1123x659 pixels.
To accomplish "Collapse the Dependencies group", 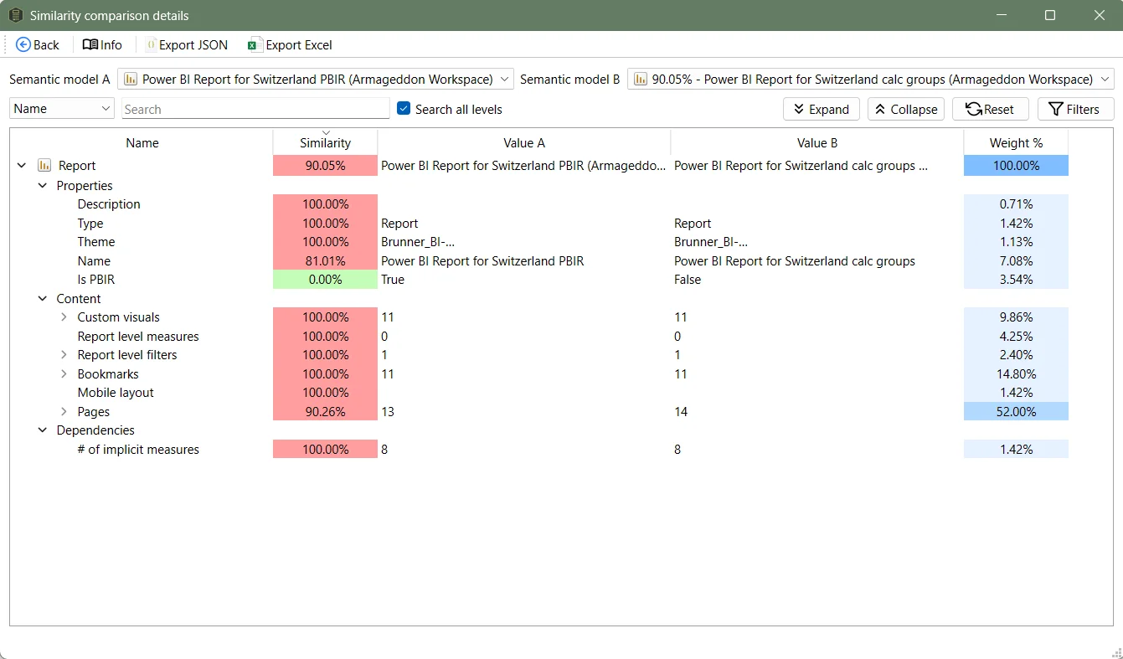I will coord(43,430).
